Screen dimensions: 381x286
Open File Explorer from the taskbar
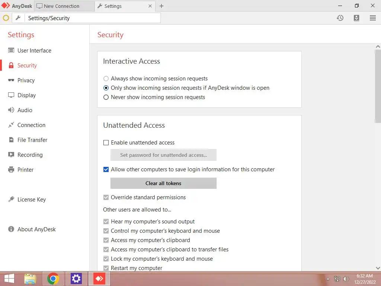click(31, 279)
